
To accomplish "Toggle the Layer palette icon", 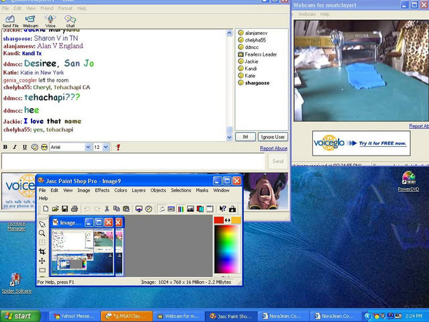I will pyautogui.click(x=200, y=209).
